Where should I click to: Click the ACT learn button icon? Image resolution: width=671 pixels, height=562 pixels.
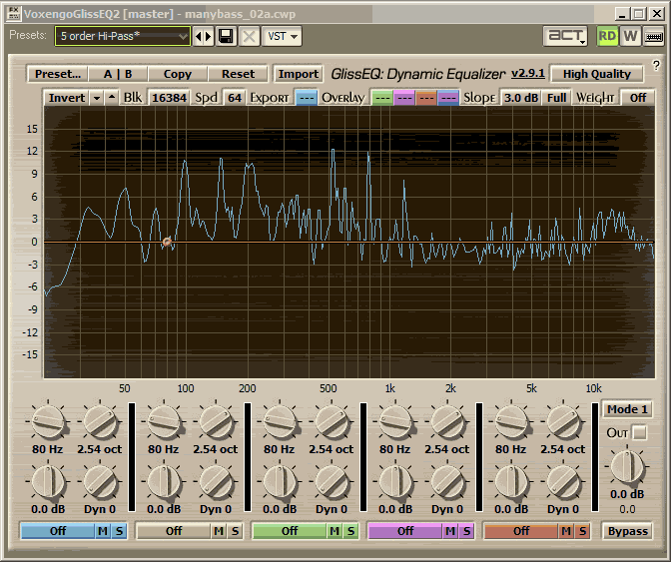[565, 37]
